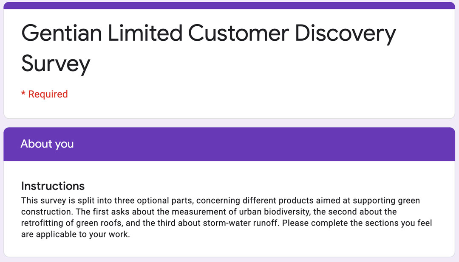Click the word "Discovery" in the title
Viewport: 459px width, 262px height.
click(346, 34)
